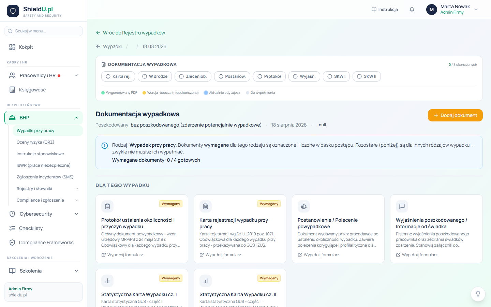Open Księgowość from the sidebar
The image size is (491, 307).
(43, 90)
